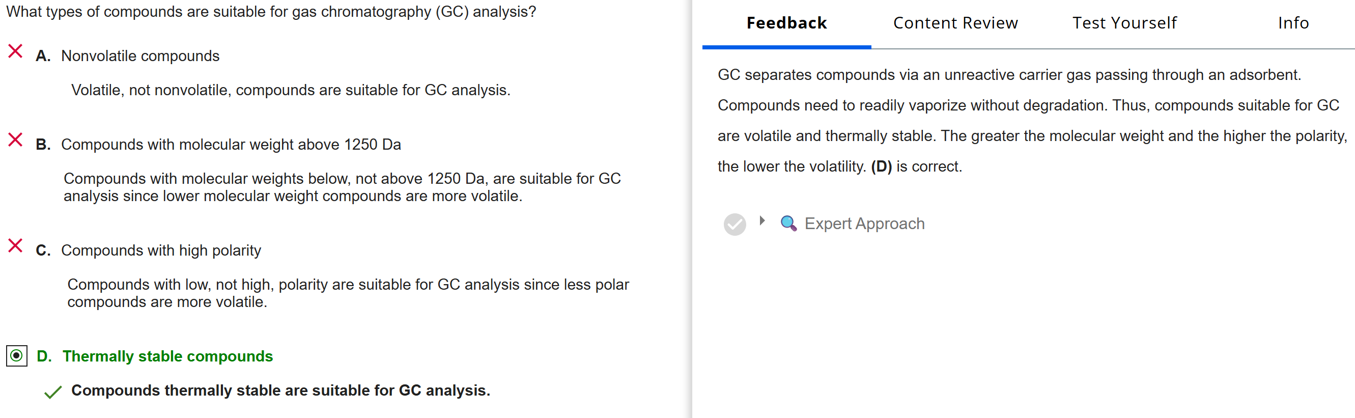Open the Feedback tab
Image resolution: width=1355 pixels, height=418 pixels.
786,23
